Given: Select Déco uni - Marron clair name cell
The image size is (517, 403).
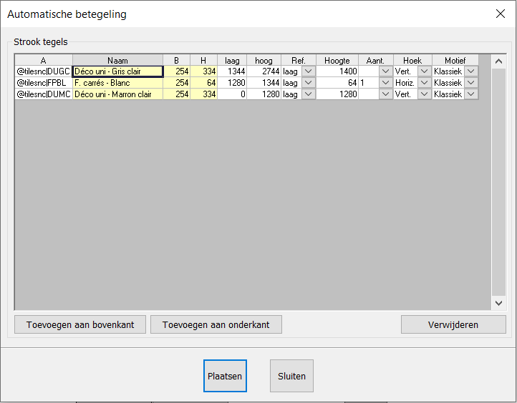Looking at the screenshot, I should [x=117, y=94].
